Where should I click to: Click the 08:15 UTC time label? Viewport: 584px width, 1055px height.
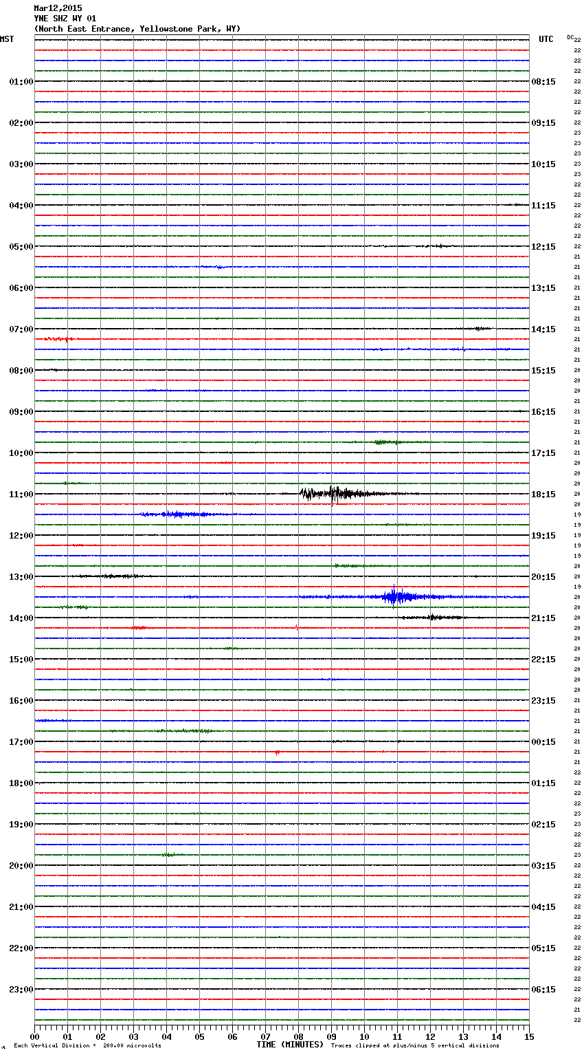pyautogui.click(x=543, y=82)
